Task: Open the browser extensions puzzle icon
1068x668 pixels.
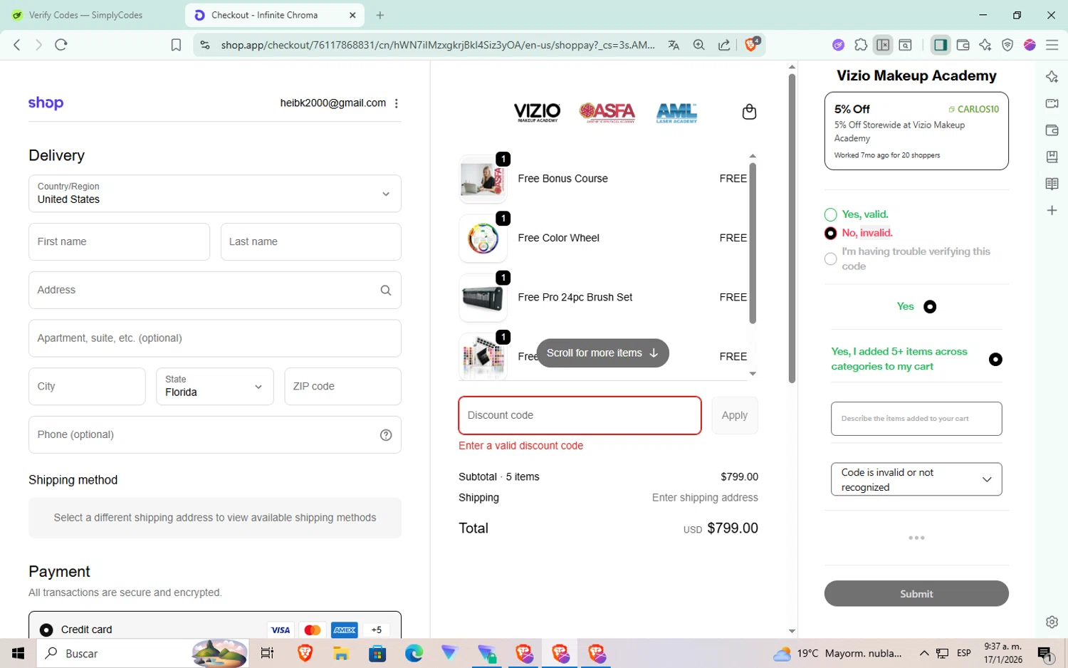Action: tap(861, 45)
